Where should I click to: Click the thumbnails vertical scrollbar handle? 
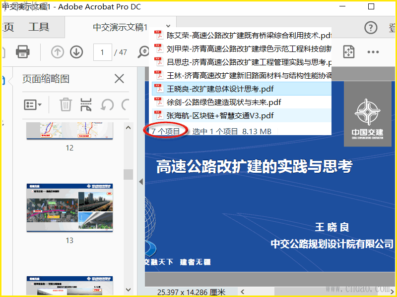click(x=129, y=174)
